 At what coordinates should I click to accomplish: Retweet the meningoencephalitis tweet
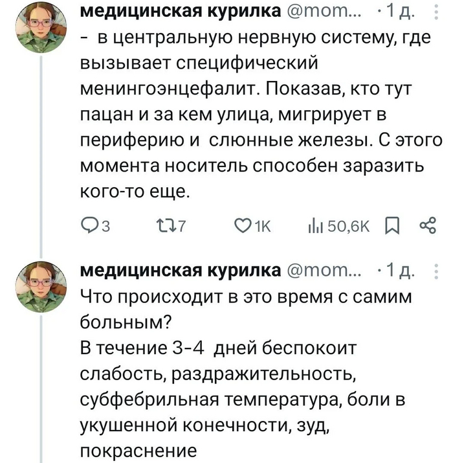166,227
